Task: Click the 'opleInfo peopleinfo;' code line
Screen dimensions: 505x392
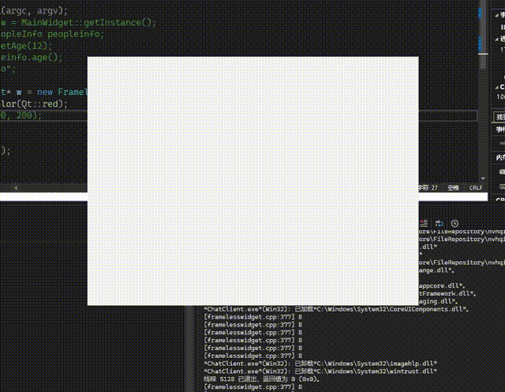Action: (52, 34)
